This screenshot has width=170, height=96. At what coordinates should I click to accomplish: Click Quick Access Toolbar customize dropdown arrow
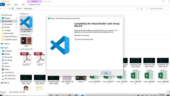click(x=8, y=2)
